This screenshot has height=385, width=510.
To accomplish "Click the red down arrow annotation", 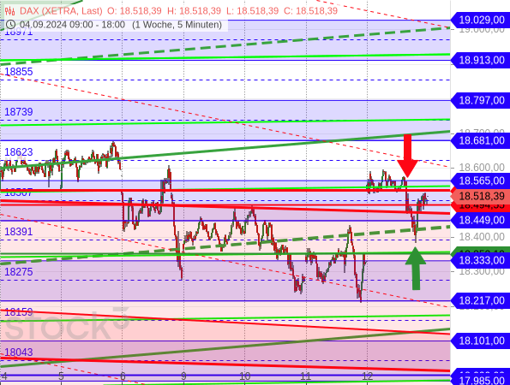I will pyautogui.click(x=407, y=156).
